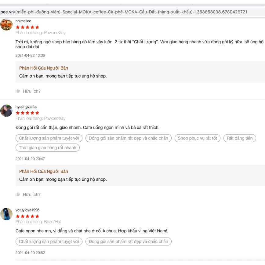Open nhimalice's profile avatar

click(6, 24)
